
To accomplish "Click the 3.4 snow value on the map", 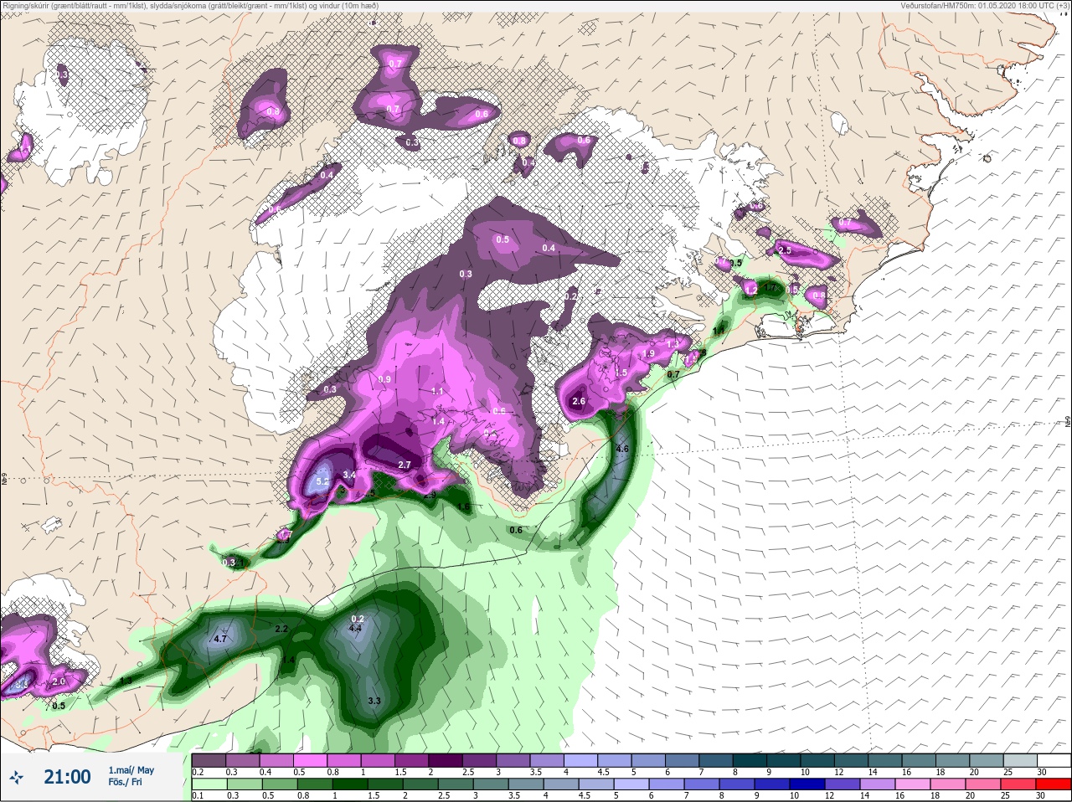I will coord(350,476).
